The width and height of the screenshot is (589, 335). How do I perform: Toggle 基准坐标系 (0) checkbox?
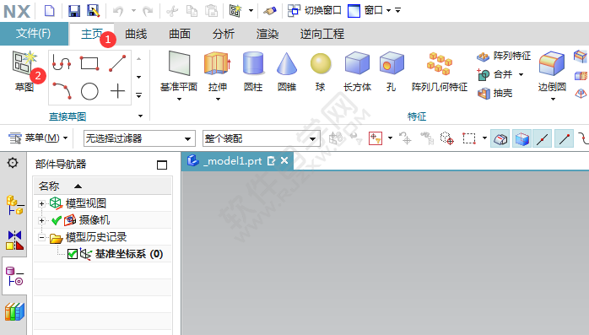pos(73,254)
